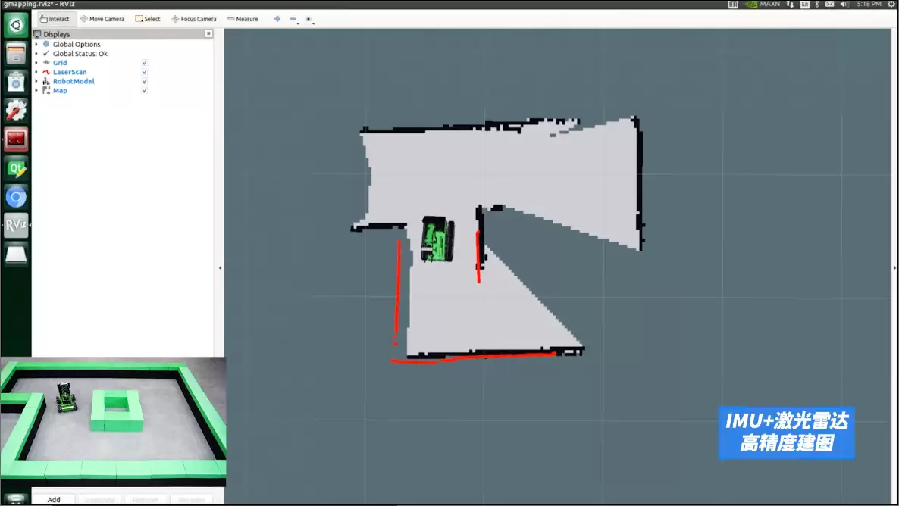The width and height of the screenshot is (899, 506).
Task: Open the En input language indicator
Action: pos(804,4)
